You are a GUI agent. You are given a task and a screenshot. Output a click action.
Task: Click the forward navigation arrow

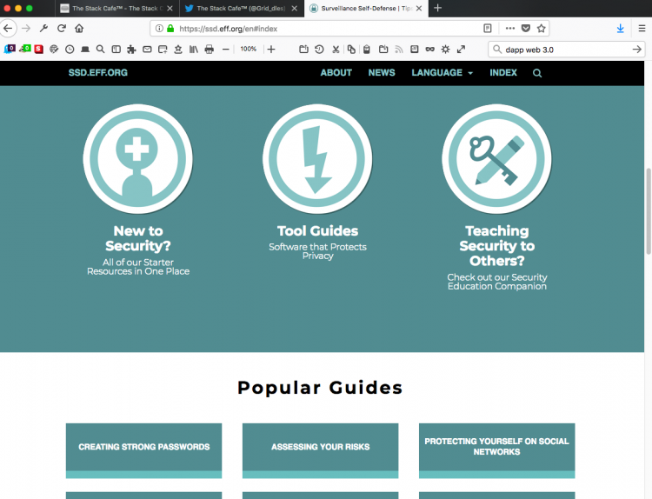click(26, 29)
